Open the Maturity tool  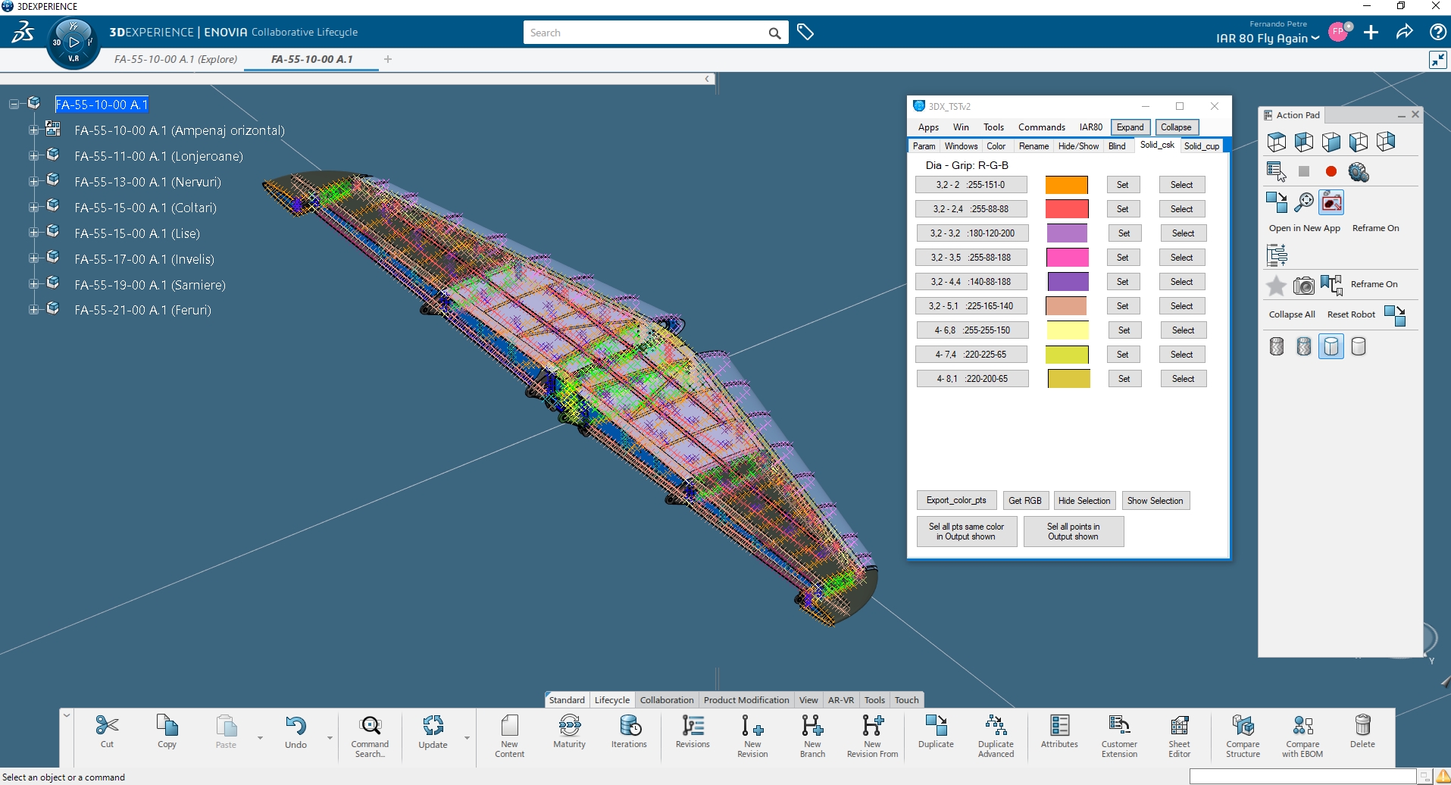[569, 726]
